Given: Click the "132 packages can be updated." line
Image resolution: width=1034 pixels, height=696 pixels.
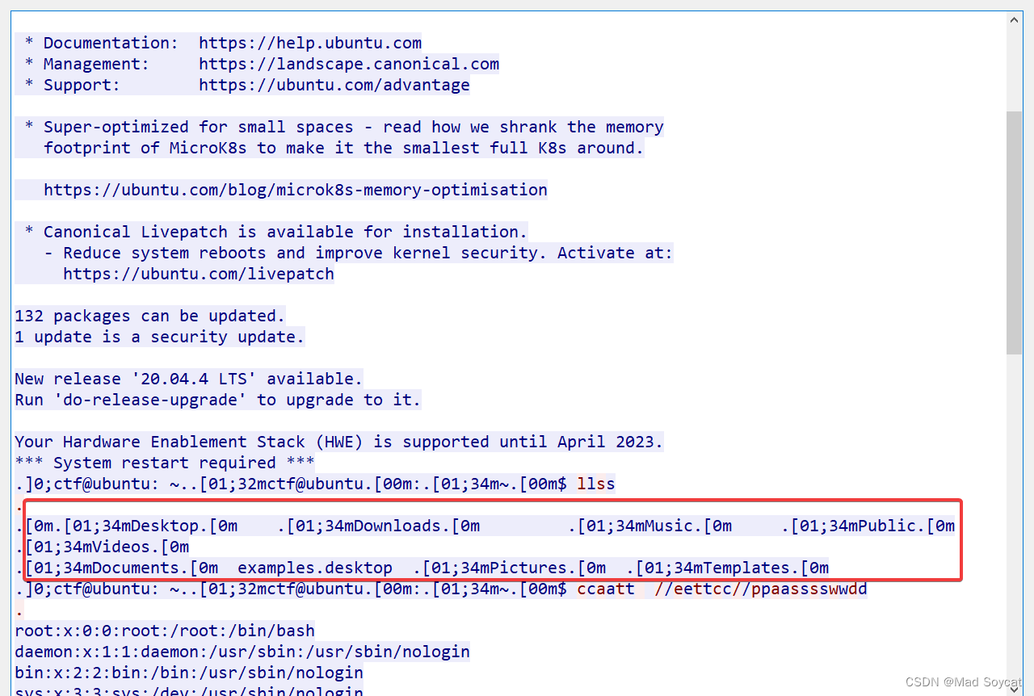Looking at the screenshot, I should coord(150,316).
